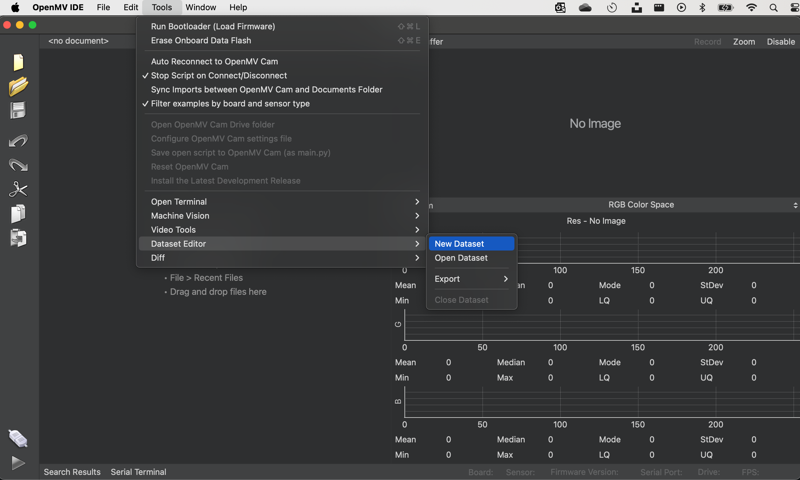Expand the Machine Vision submenu
800x480 pixels.
(282, 216)
